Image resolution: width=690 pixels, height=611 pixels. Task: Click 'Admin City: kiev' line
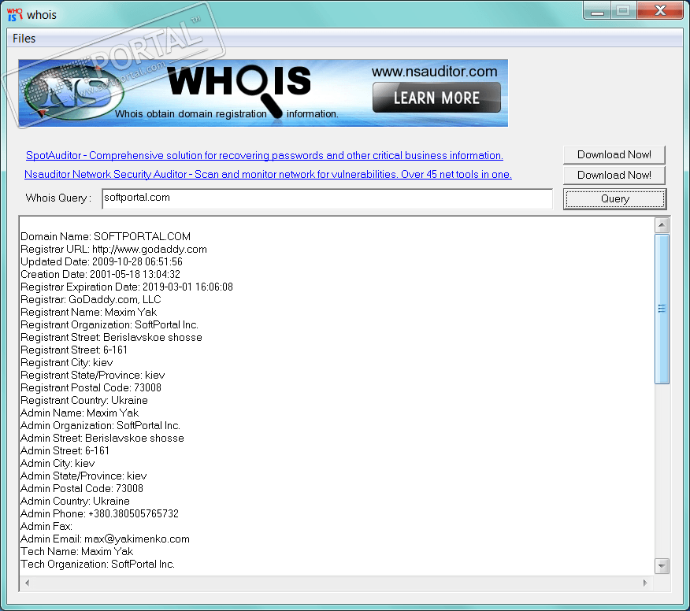click(x=57, y=464)
